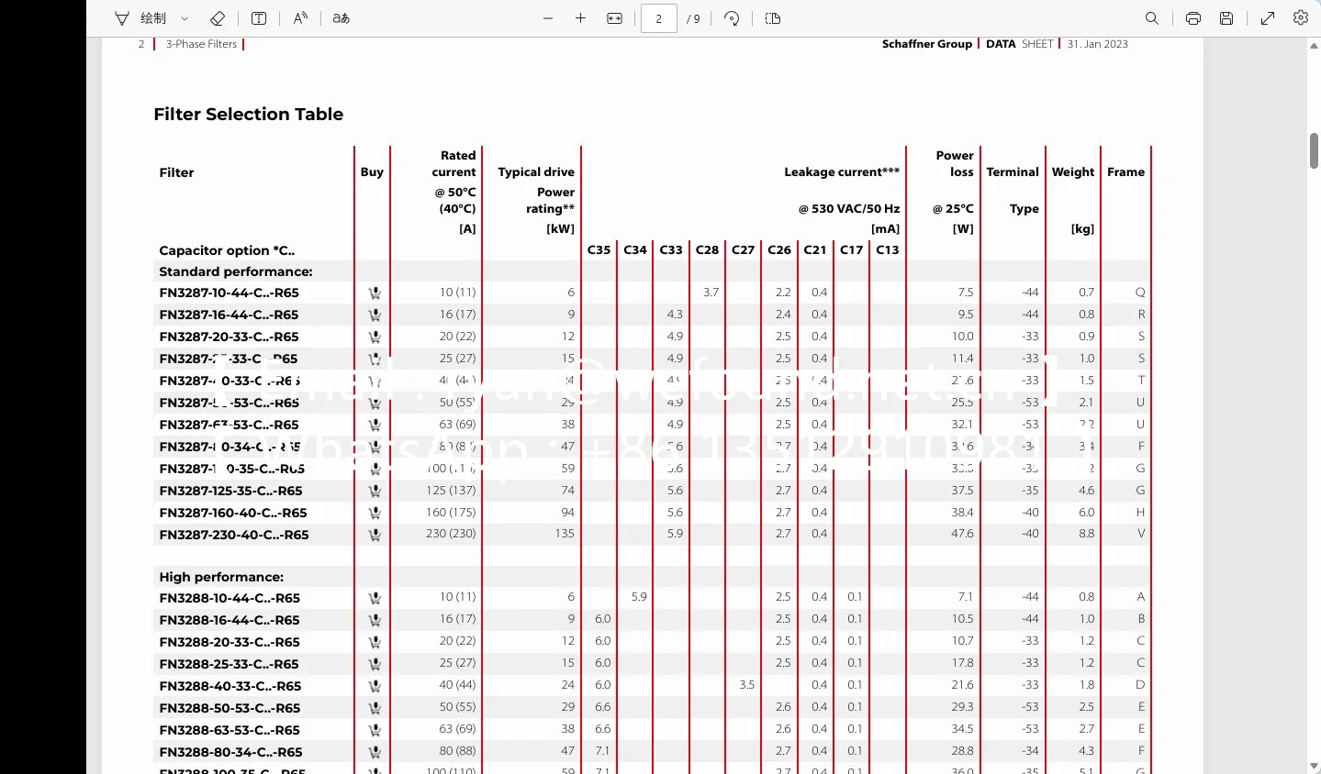
Task: Click the buy cart for FN3287-160-40-C..-R65
Action: point(375,513)
